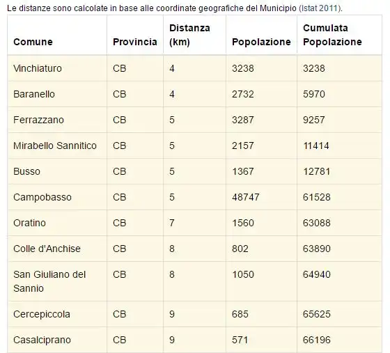Click the Cumulata Popolazione column header

pyautogui.click(x=332, y=35)
